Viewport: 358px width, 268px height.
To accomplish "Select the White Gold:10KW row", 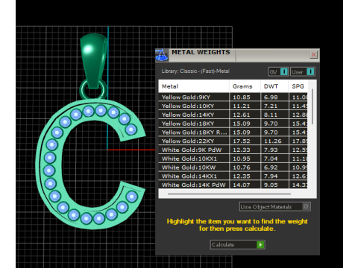I will [233, 167].
